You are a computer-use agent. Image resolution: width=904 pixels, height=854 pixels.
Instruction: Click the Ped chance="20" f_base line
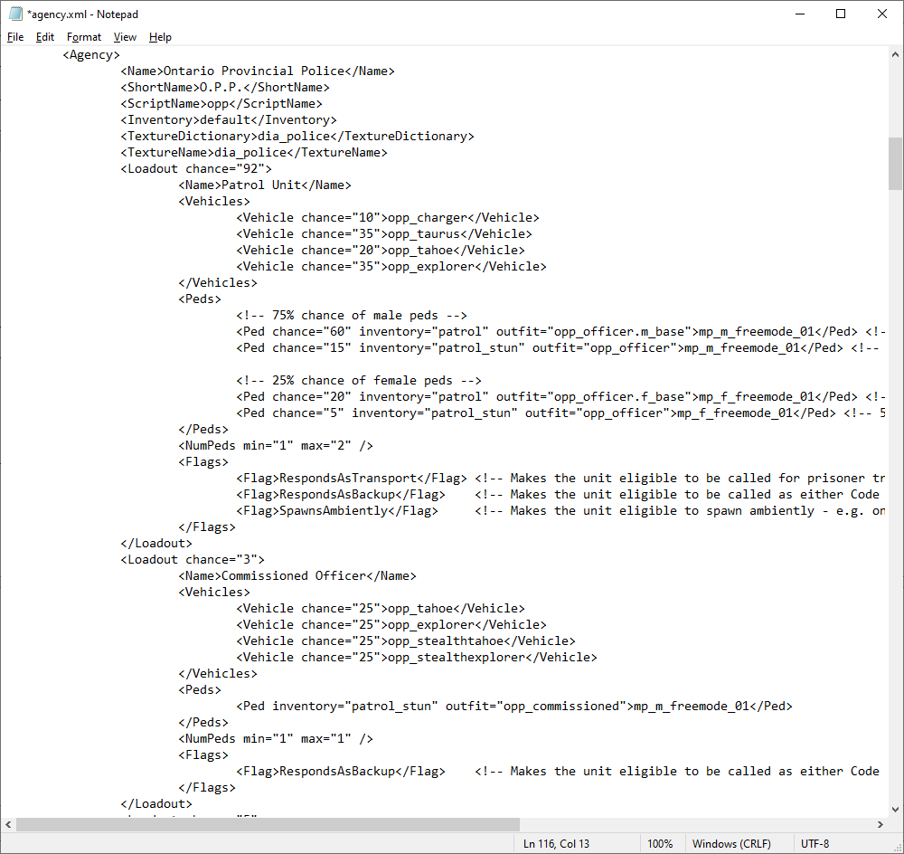pos(560,396)
